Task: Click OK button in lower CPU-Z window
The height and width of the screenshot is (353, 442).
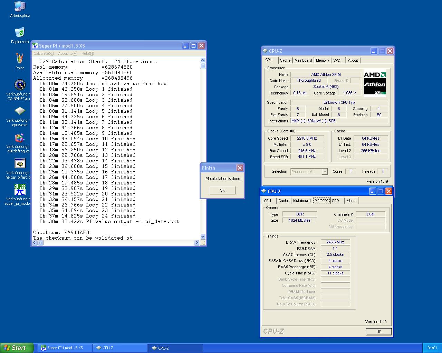Action: click(x=379, y=331)
